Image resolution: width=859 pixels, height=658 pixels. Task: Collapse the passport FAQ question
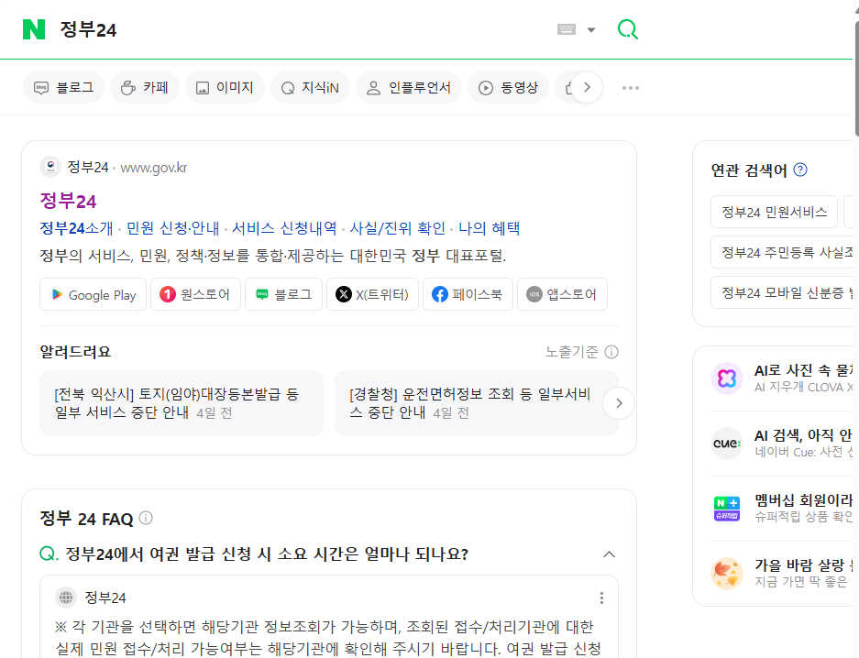(x=609, y=554)
